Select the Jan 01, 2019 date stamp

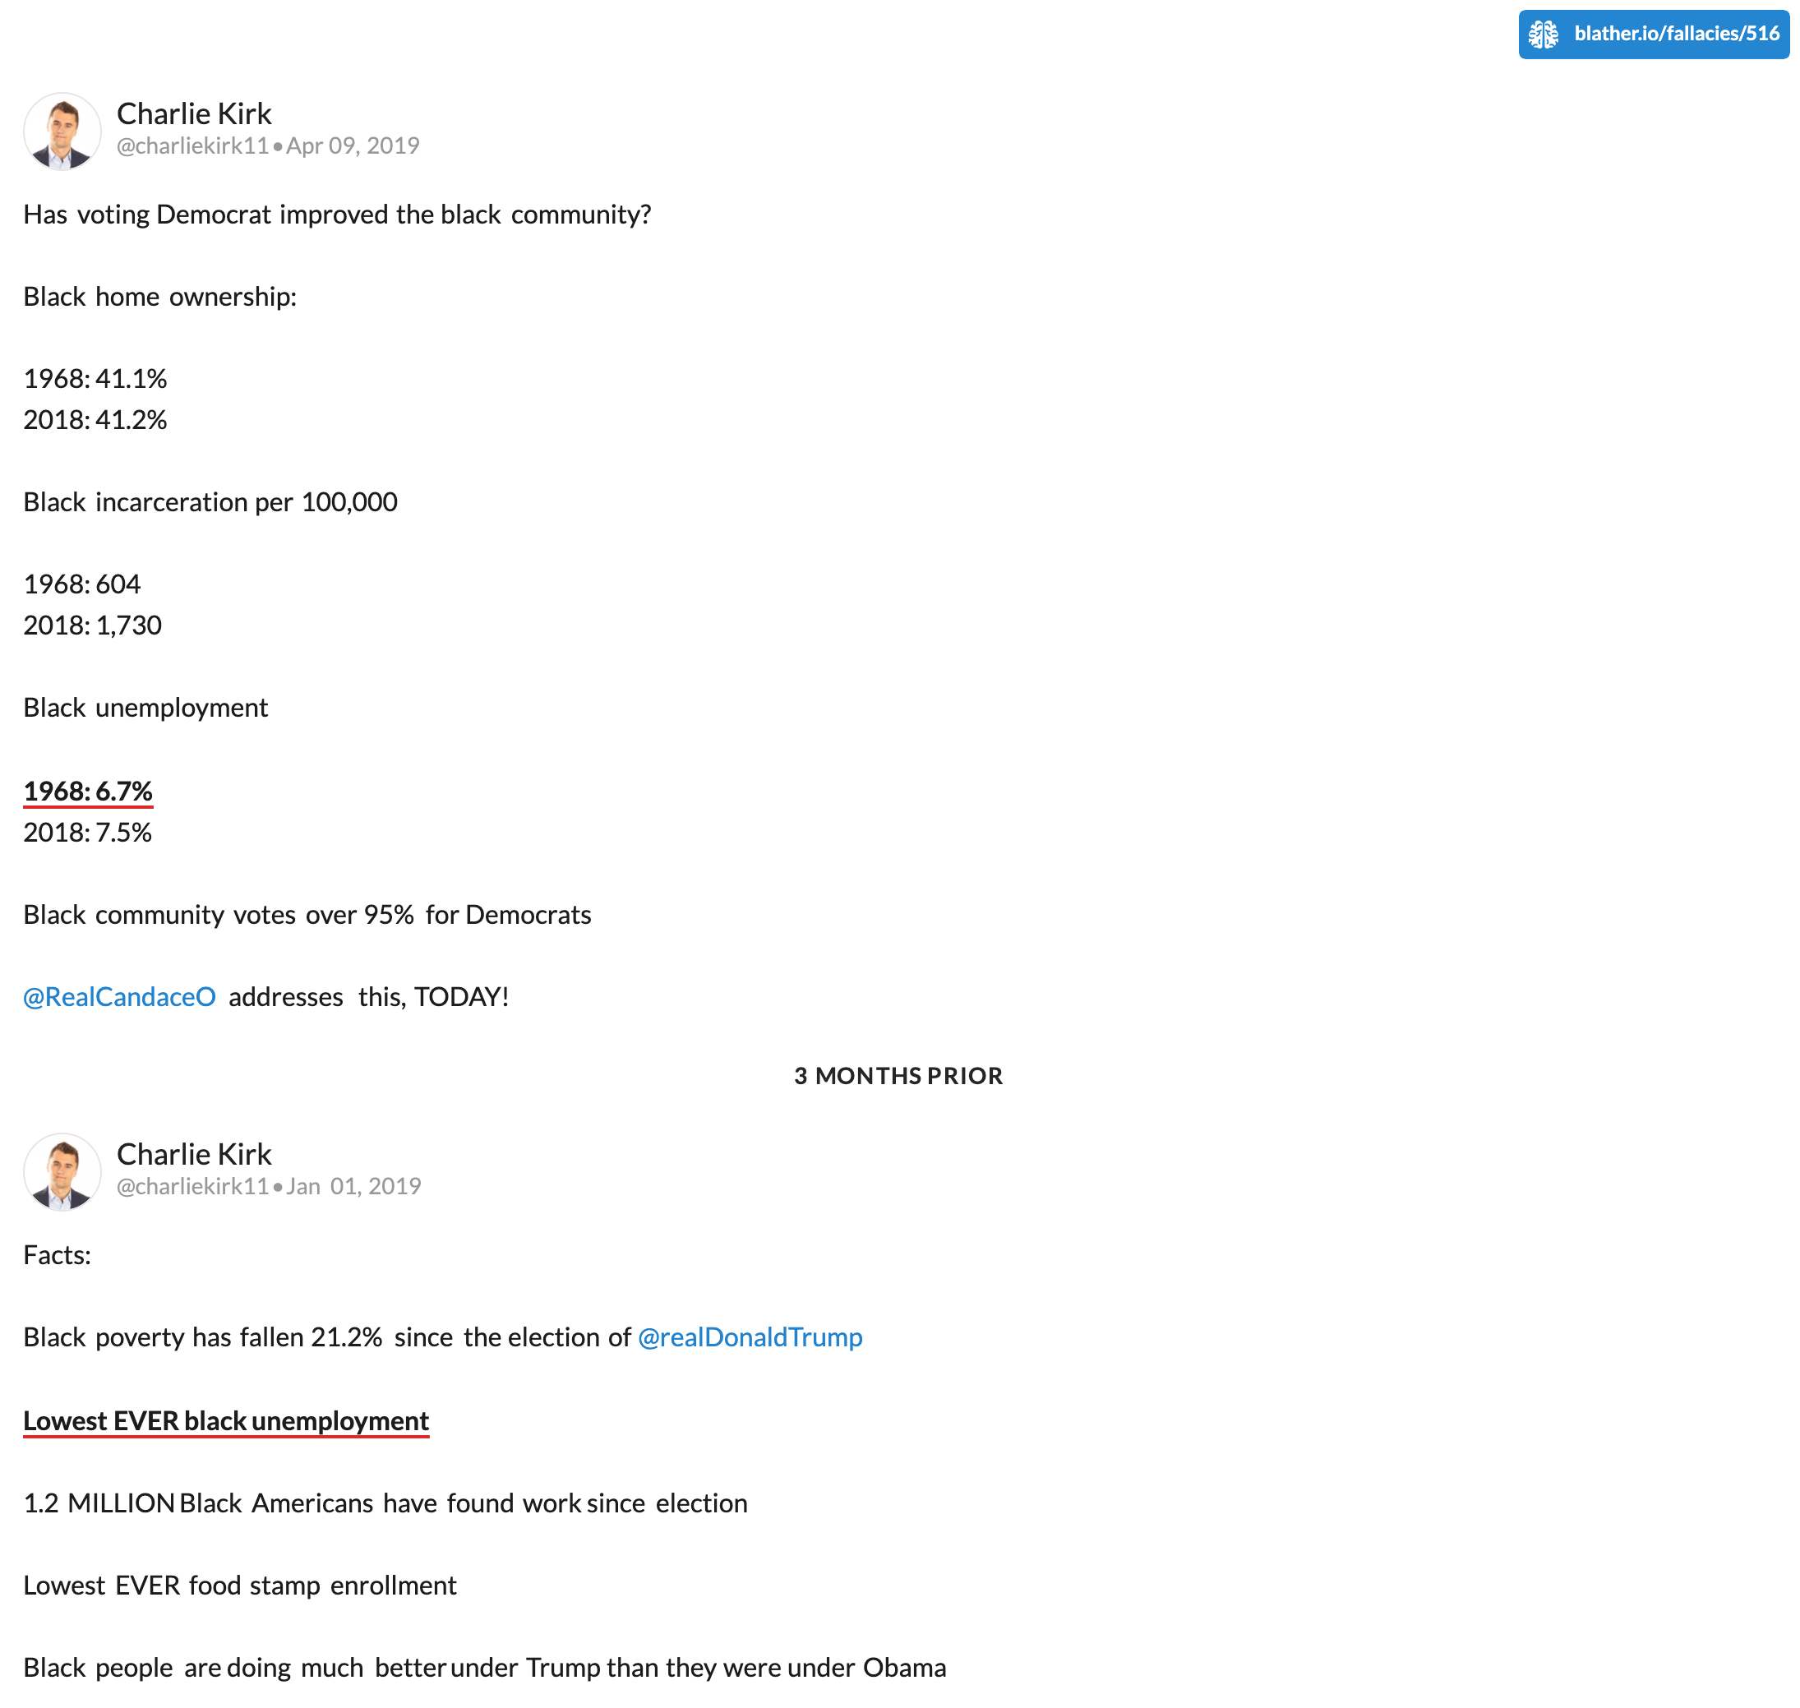pyautogui.click(x=353, y=1186)
